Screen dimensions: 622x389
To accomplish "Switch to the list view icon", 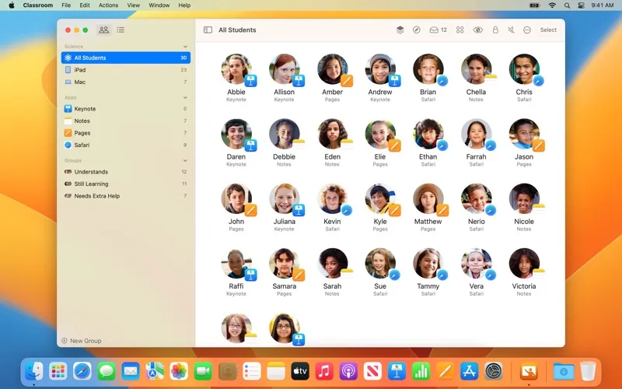I will point(121,30).
